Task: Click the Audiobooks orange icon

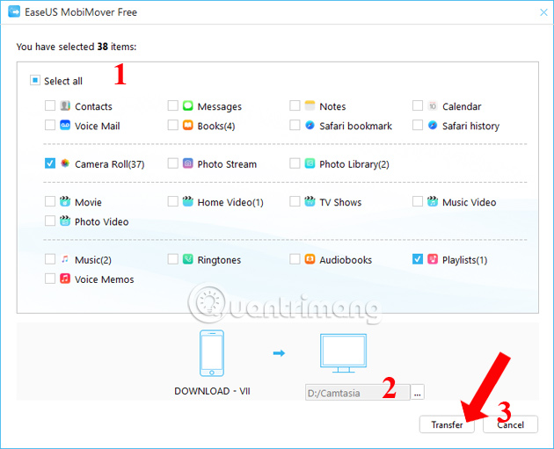Action: pyautogui.click(x=310, y=259)
